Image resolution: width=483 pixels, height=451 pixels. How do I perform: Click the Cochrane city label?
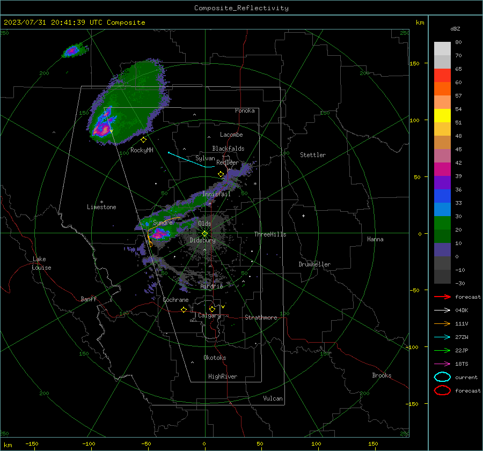click(x=175, y=300)
